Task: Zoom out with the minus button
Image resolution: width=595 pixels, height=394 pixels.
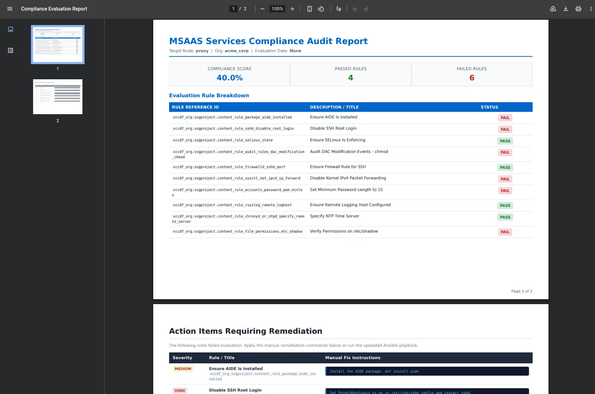Action: click(x=262, y=9)
